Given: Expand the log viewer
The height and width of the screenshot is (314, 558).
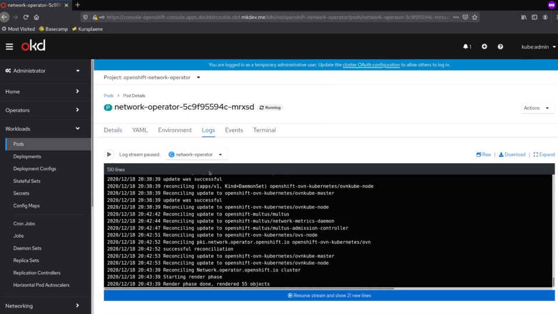Looking at the screenshot, I should pyautogui.click(x=544, y=154).
